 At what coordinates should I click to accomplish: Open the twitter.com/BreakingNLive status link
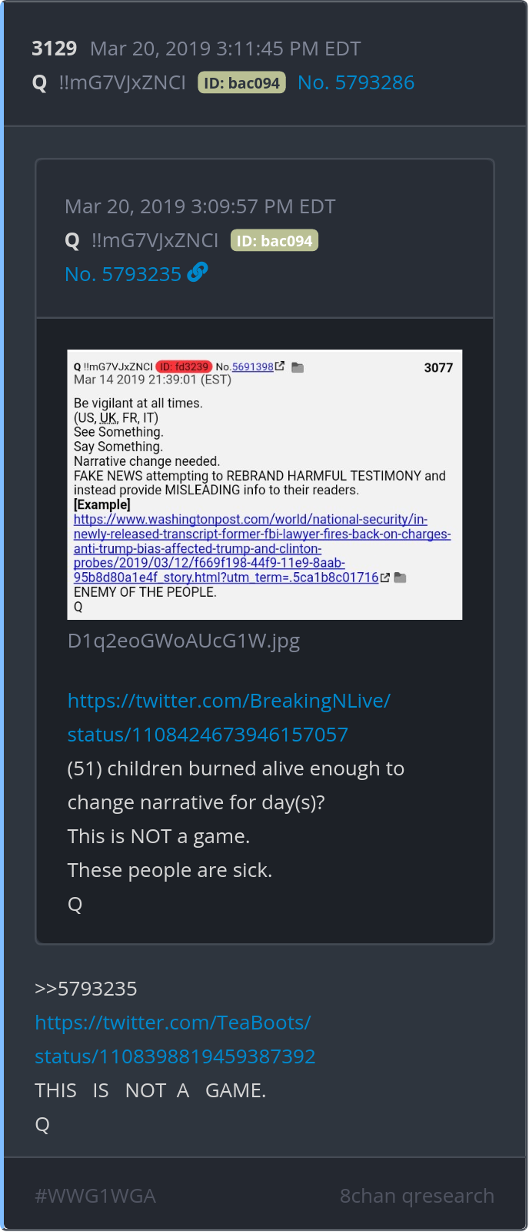[x=228, y=718]
